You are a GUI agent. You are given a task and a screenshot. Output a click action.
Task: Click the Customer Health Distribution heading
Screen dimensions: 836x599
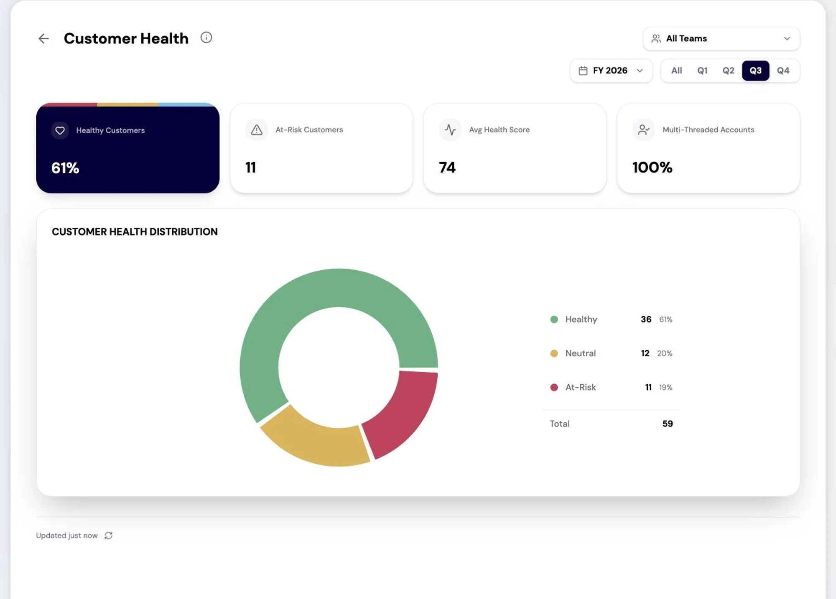[135, 232]
